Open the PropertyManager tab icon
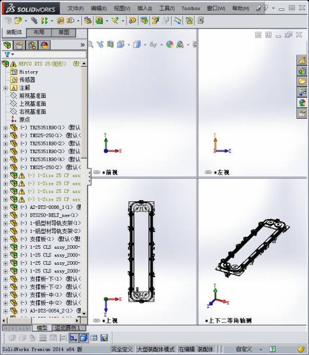Viewport: 309px width, 355px height. 20,45
